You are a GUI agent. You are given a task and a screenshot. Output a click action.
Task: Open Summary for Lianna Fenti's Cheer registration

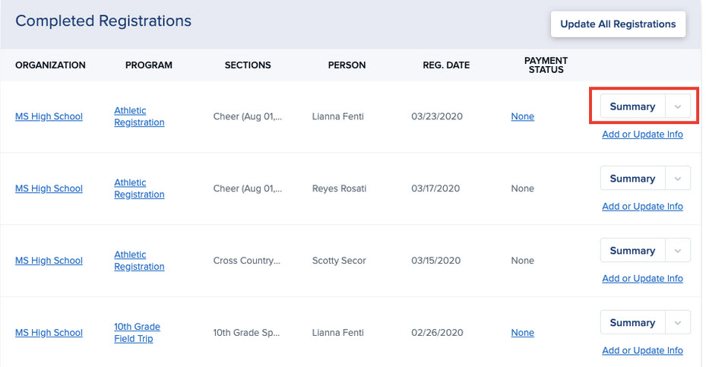pos(632,107)
